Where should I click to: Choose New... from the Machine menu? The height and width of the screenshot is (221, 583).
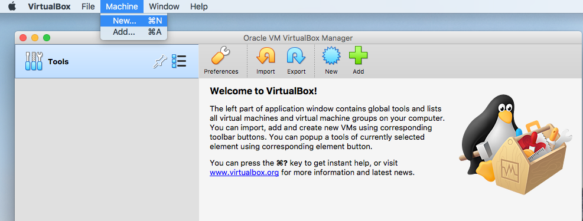134,21
